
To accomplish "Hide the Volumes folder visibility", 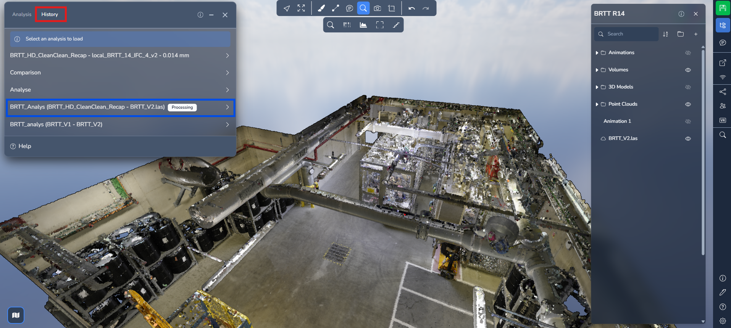I will coord(688,70).
